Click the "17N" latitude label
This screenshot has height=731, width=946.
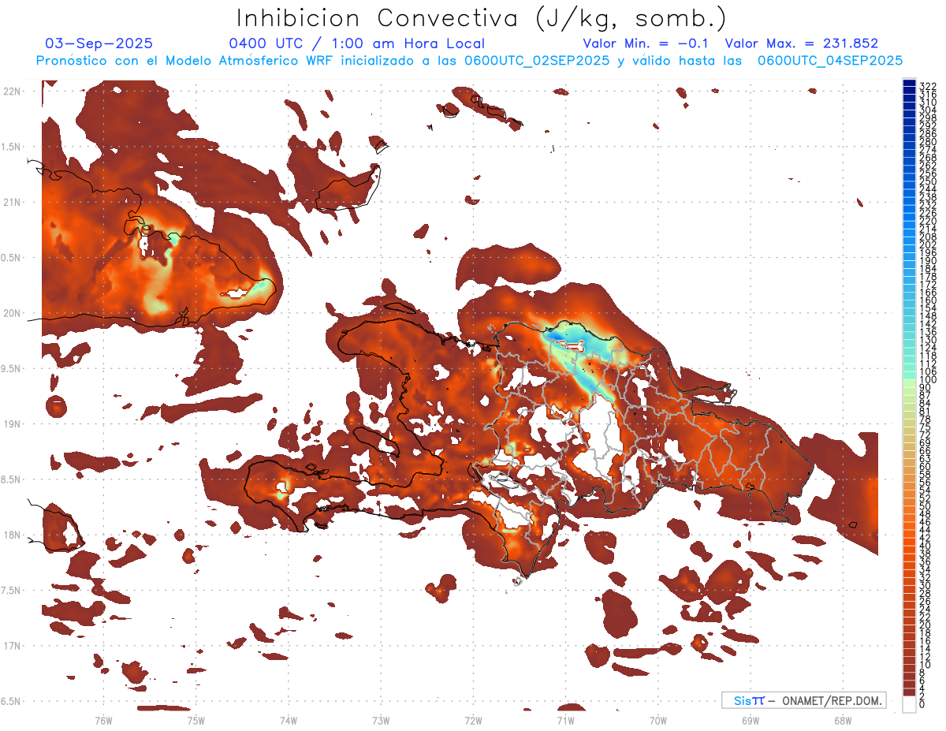[x=11, y=646]
